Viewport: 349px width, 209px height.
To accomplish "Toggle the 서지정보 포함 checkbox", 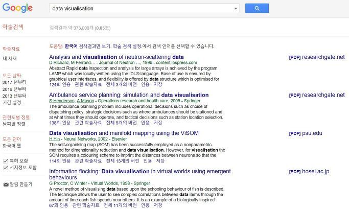I will click(x=6, y=168).
